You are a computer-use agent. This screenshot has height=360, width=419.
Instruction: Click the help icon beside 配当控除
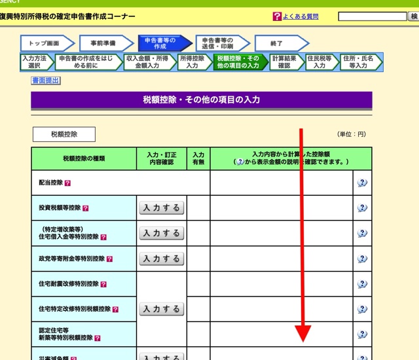[67, 183]
